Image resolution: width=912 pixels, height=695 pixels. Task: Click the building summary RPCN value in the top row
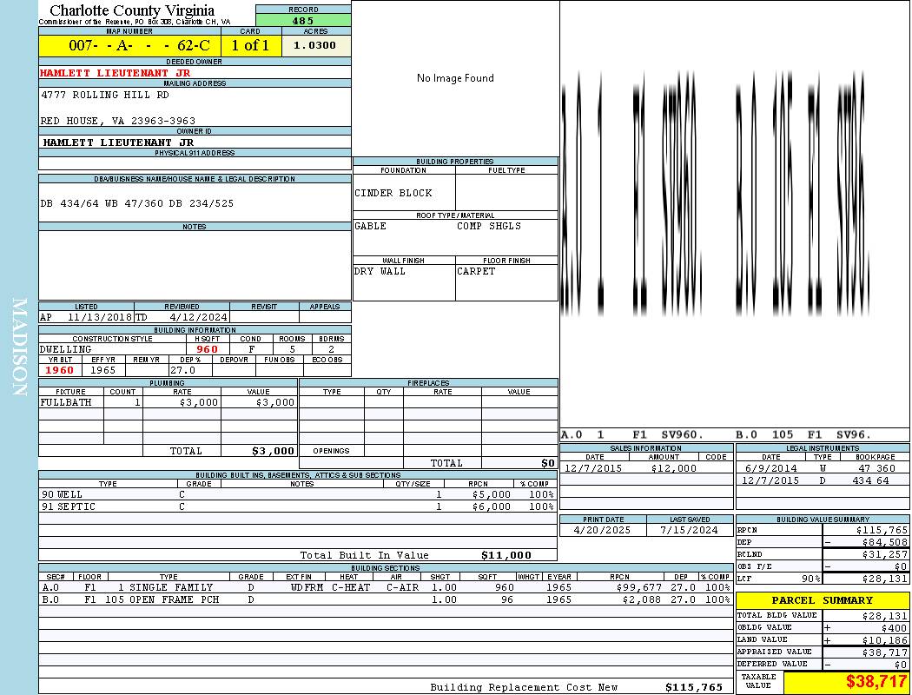pyautogui.click(x=882, y=530)
